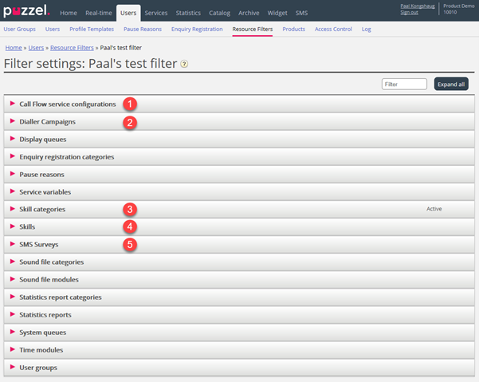479x382 pixels.
Task: Open the help icon beside filter title
Action: pyautogui.click(x=185, y=64)
